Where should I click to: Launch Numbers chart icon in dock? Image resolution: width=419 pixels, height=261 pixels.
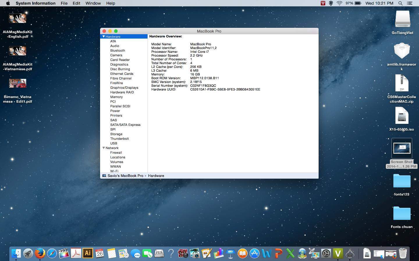tap(219, 253)
